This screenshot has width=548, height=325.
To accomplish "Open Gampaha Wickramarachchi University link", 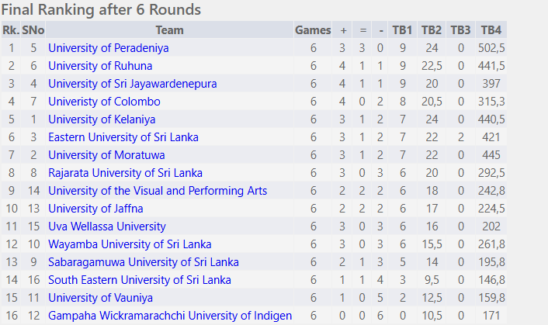I will (170, 316).
